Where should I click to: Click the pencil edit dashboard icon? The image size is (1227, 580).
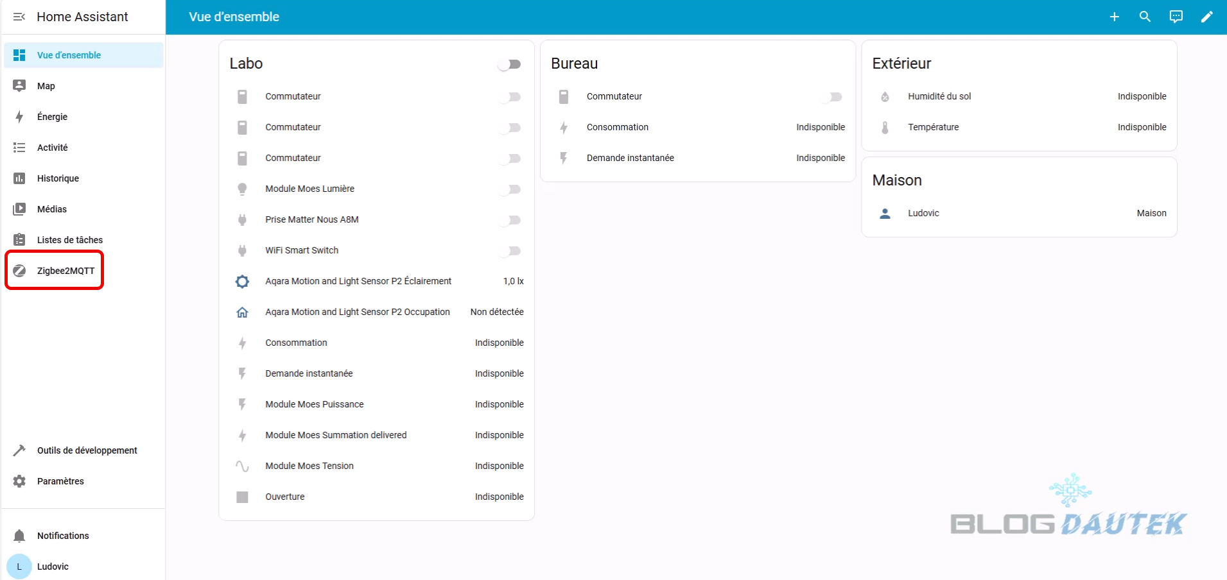click(1206, 17)
